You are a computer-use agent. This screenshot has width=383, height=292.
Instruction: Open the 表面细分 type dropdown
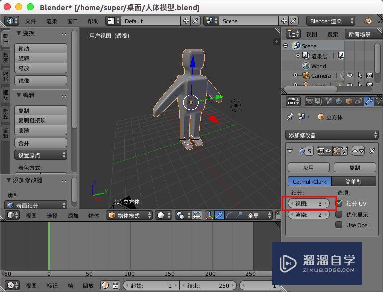pos(36,205)
